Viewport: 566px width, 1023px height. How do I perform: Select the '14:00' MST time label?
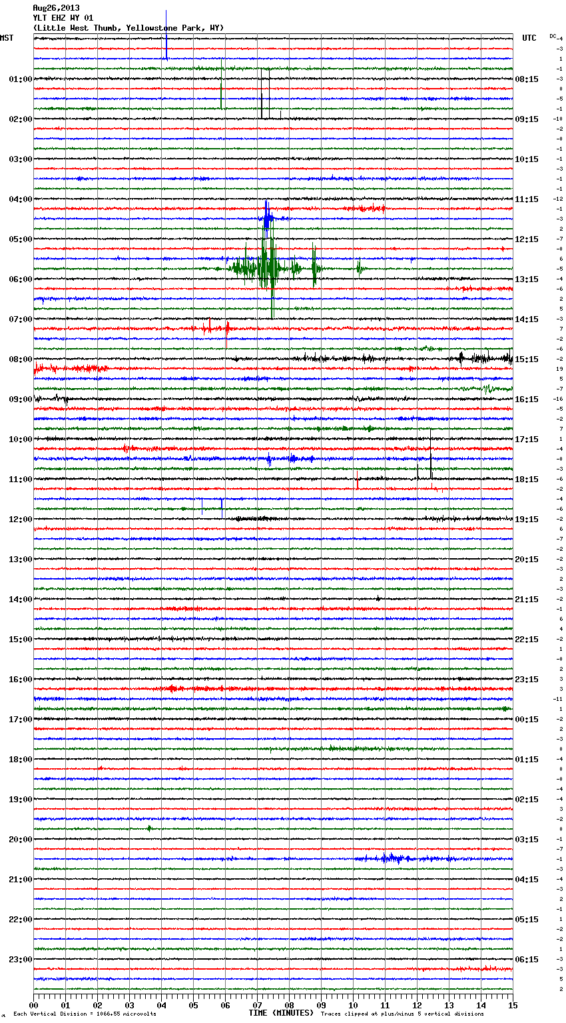click(x=21, y=600)
